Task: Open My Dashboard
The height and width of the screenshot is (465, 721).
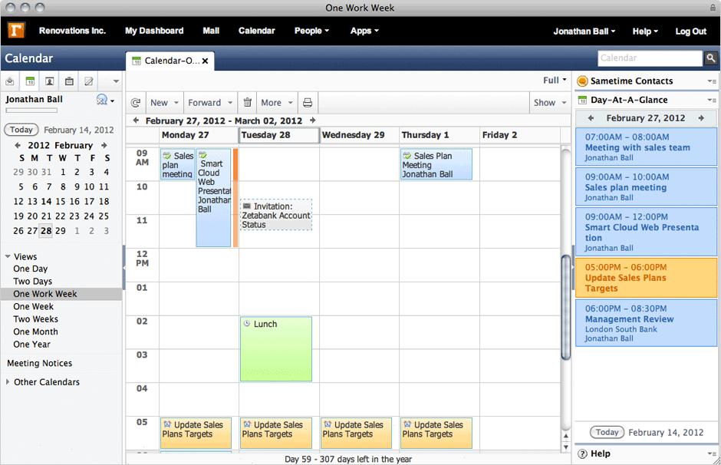Action: point(154,31)
